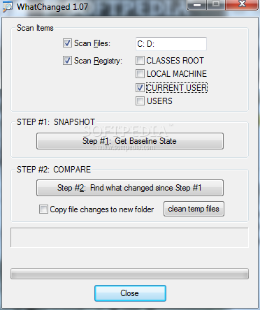Click Step #1: Get Baseline State button

(130, 141)
